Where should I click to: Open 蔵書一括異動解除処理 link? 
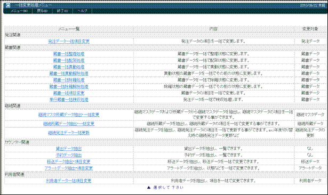click(69, 74)
